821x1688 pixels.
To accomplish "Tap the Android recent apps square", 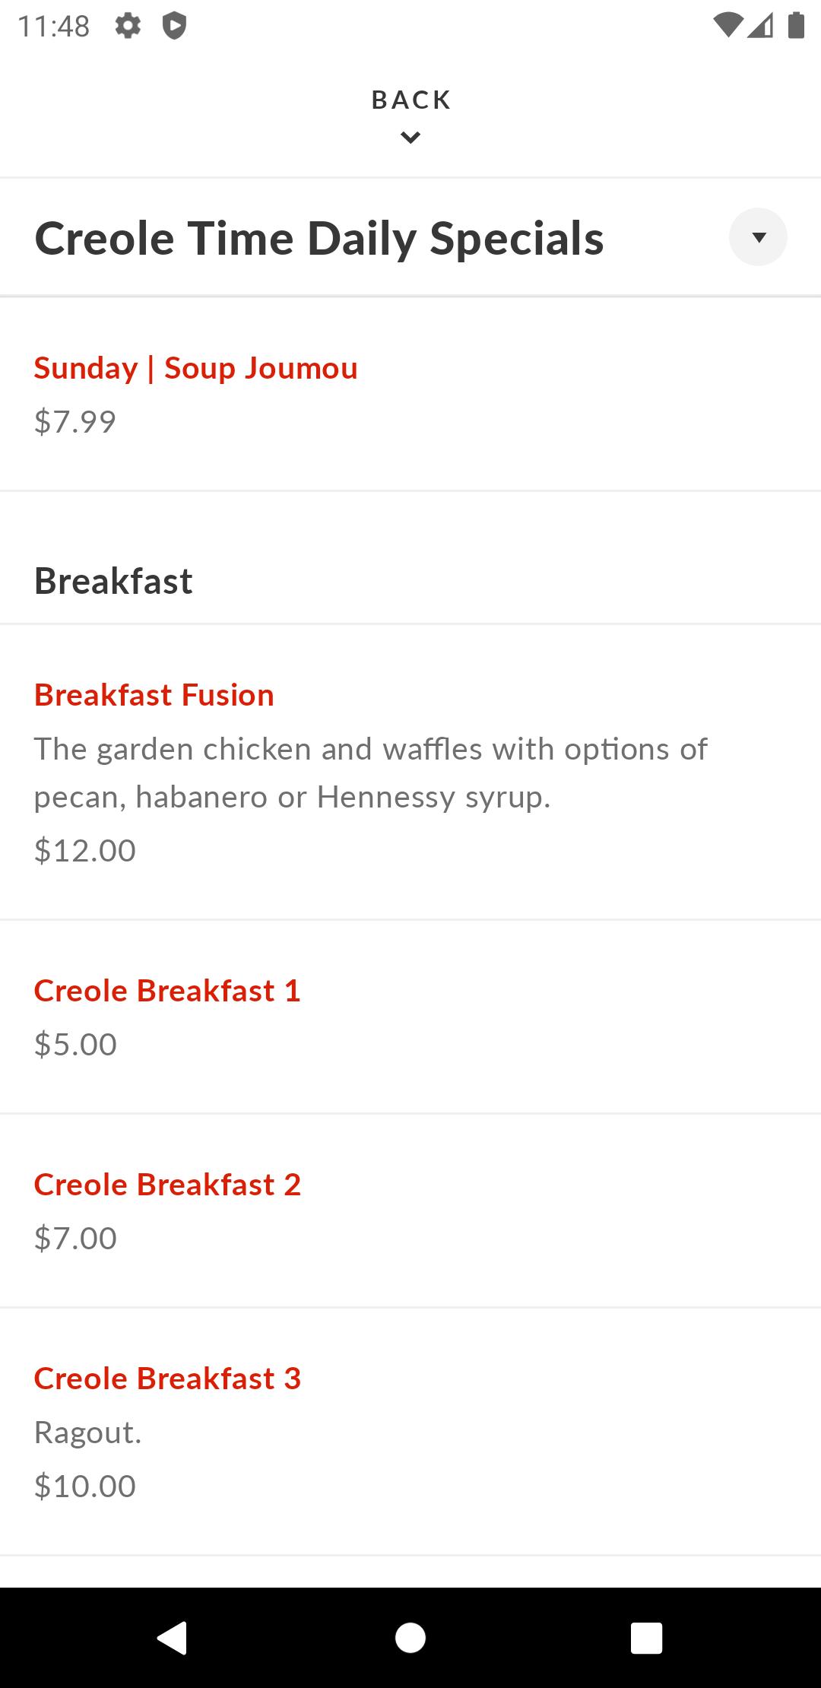I will [x=646, y=1637].
